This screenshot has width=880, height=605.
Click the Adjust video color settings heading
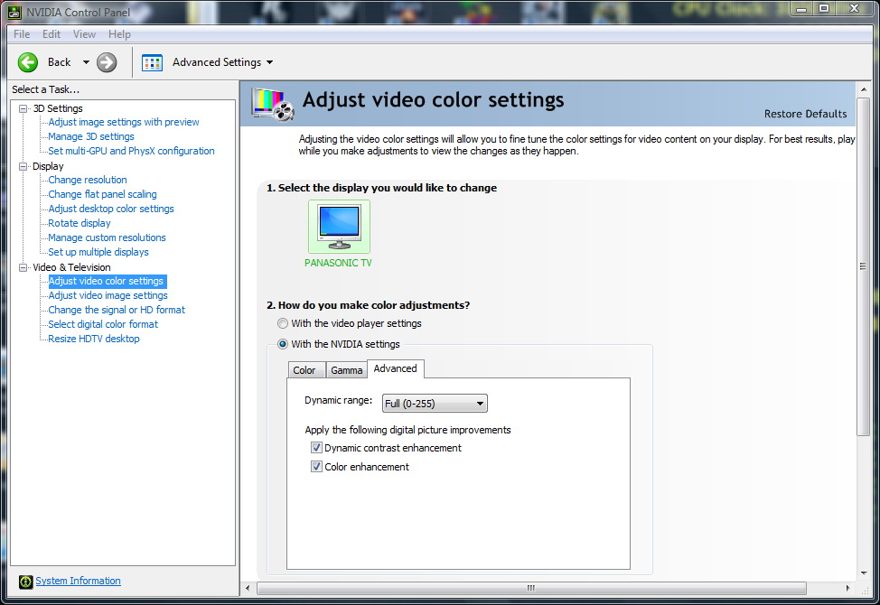point(434,100)
